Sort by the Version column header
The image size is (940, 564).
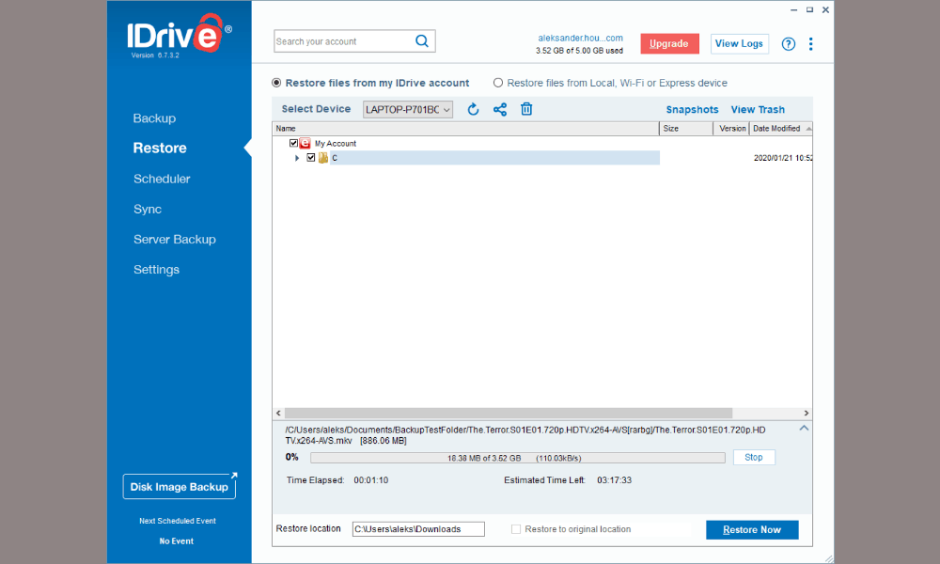point(731,128)
